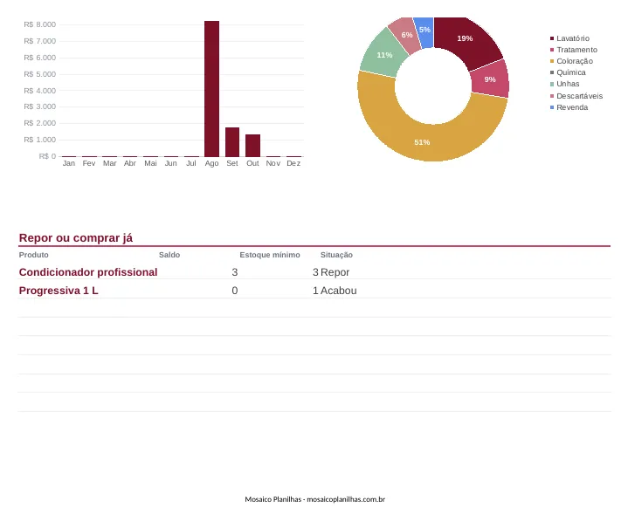The image size is (628, 521).
Task: Click the Química legend label
Action: pos(571,72)
